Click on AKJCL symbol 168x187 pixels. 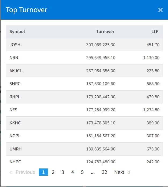tap(15, 71)
